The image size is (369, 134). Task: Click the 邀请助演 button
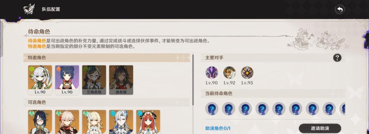click(x=320, y=128)
